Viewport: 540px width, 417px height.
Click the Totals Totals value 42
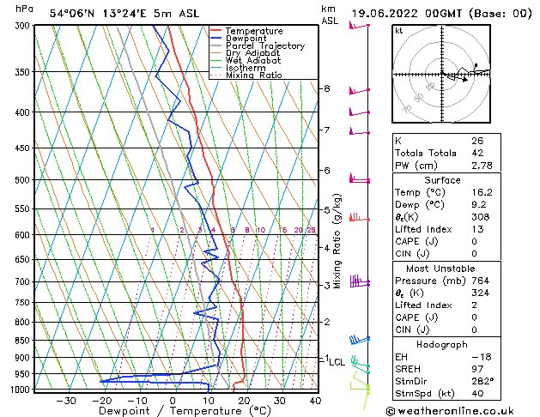[477, 153]
